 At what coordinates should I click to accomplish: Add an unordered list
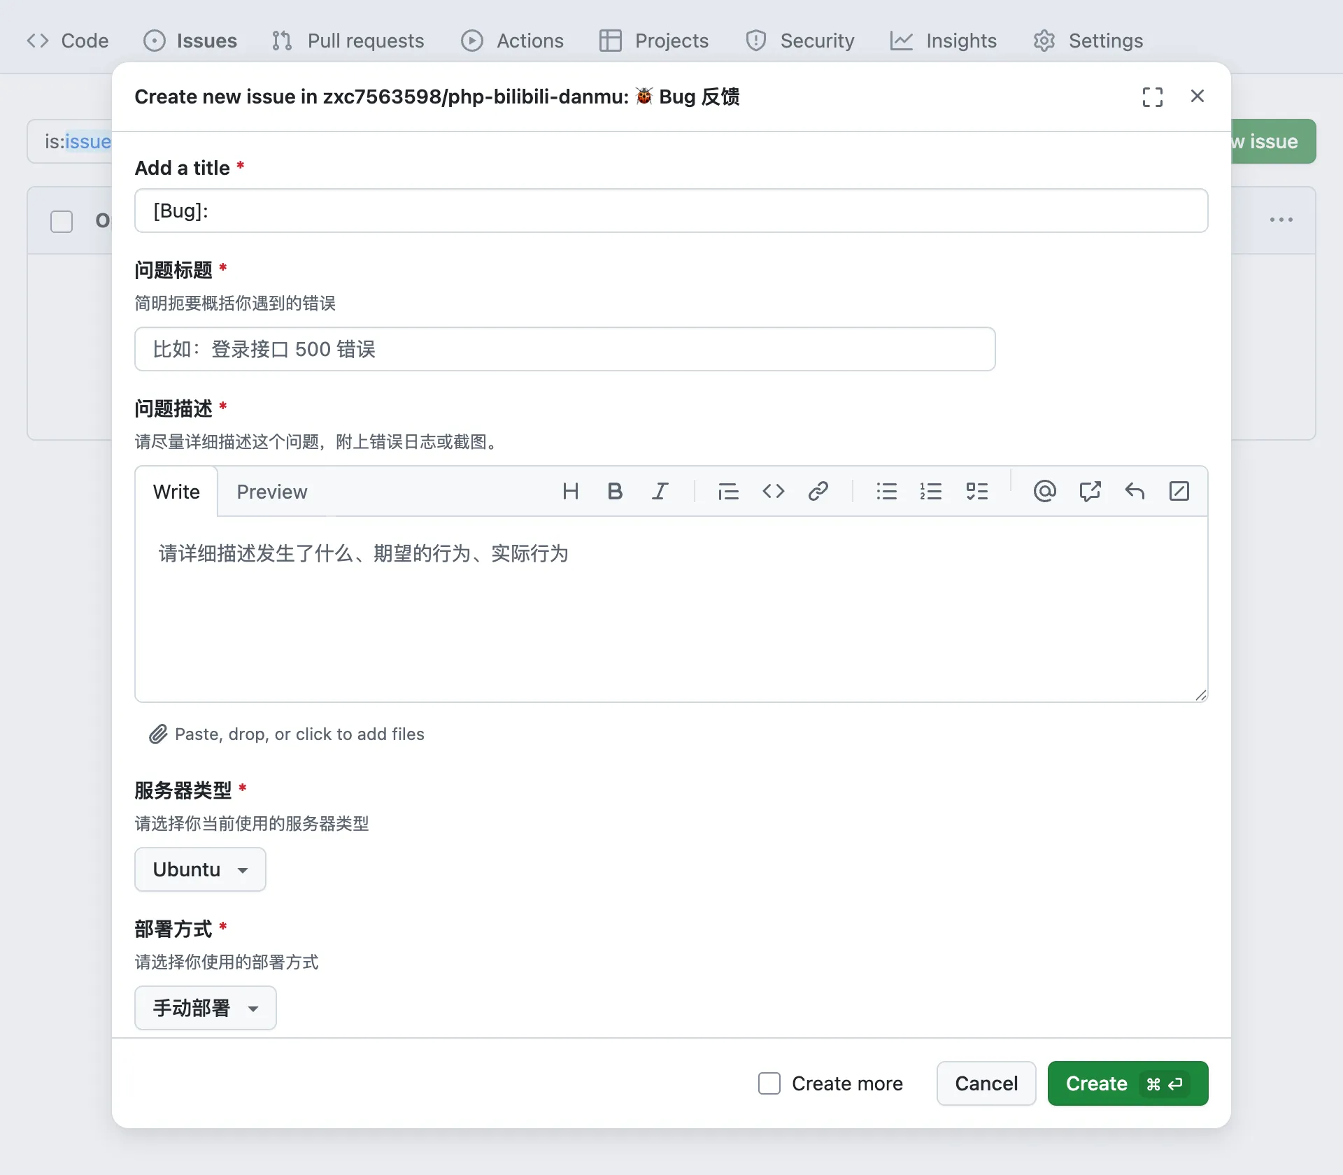(x=887, y=491)
